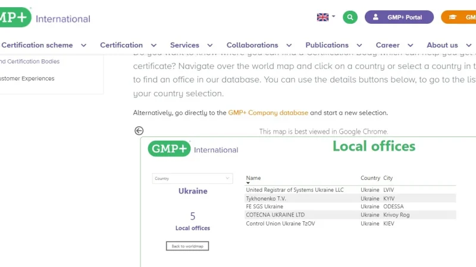
Task: Open the About us menu
Action: coord(442,45)
